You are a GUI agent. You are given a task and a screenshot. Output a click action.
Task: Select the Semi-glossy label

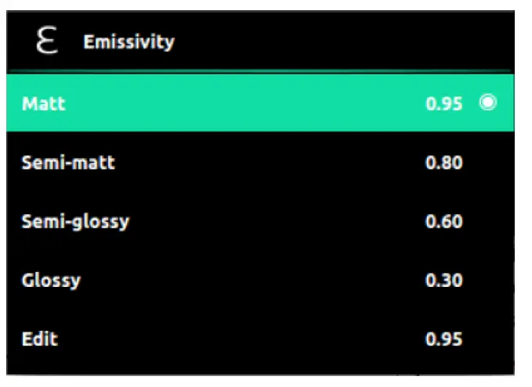tap(75, 221)
